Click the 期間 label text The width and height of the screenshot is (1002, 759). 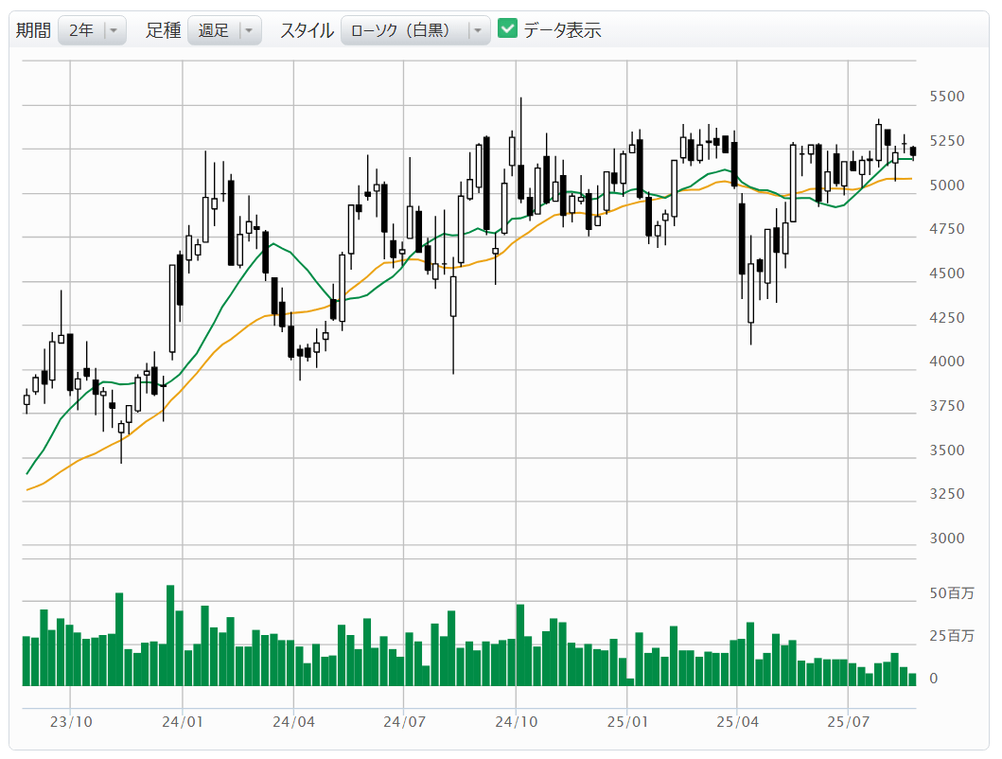point(33,30)
